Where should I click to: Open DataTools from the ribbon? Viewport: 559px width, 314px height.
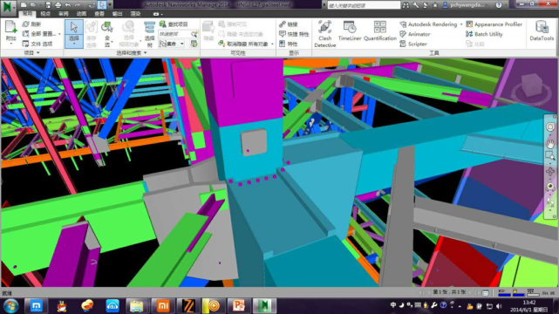[542, 31]
